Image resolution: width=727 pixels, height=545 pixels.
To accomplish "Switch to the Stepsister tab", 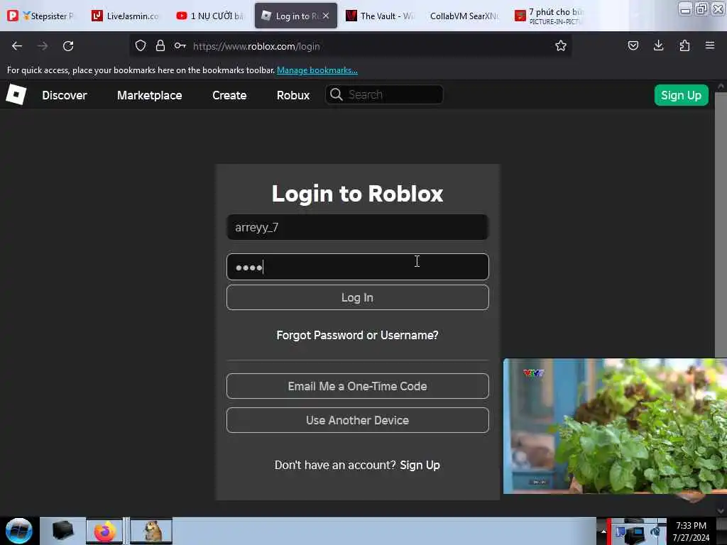I will [x=40, y=16].
